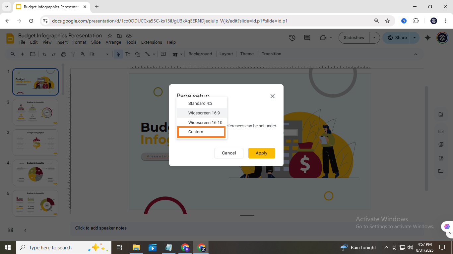Choose Widescreen 16:9 option
The image size is (453, 254).
(x=202, y=113)
